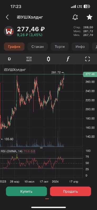Screen dimensions: 97x210
Task: Open chart settings sliders icon
Action: pyautogui.click(x=29, y=59)
